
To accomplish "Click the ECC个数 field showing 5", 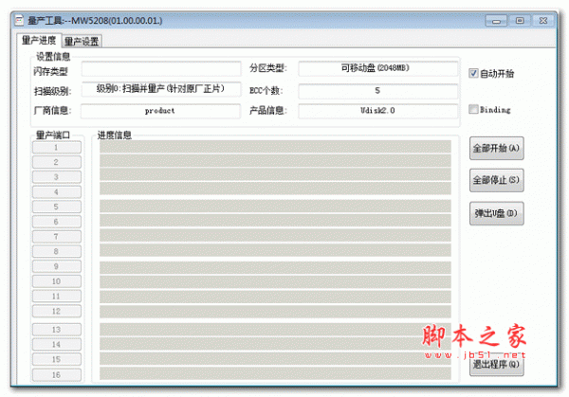I will click(x=377, y=91).
